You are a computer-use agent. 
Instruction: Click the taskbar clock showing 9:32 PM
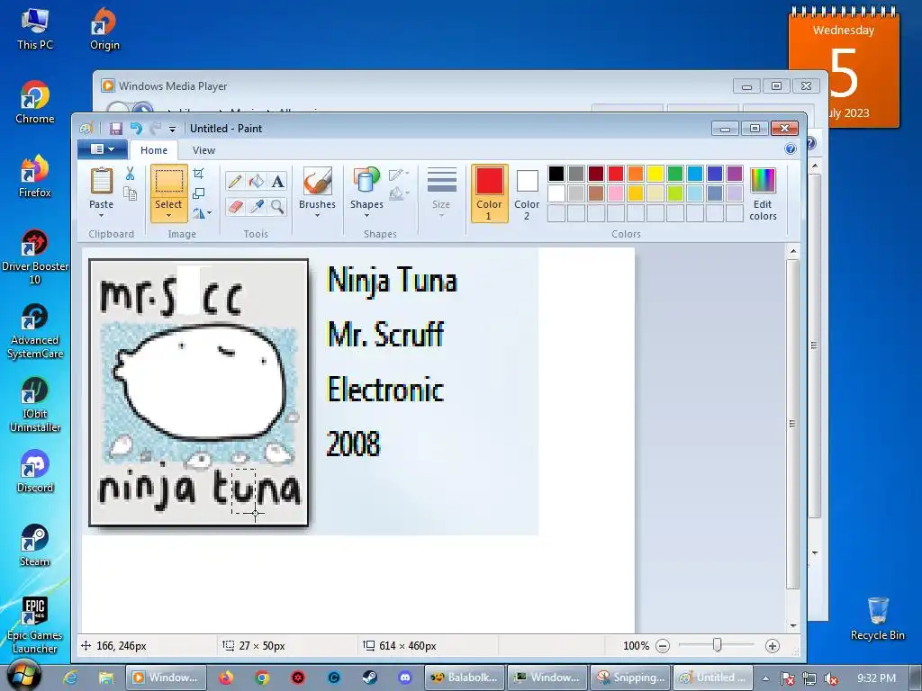coord(876,678)
